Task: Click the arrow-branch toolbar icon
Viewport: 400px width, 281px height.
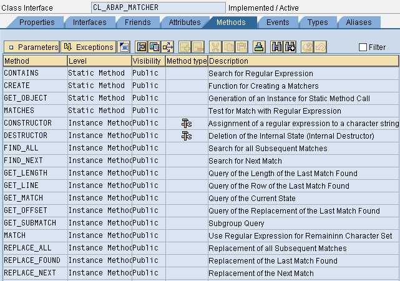Action: [168, 47]
